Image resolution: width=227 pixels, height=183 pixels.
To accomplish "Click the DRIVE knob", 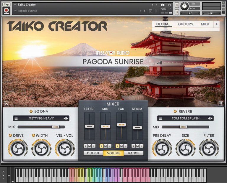I will click(18, 148).
